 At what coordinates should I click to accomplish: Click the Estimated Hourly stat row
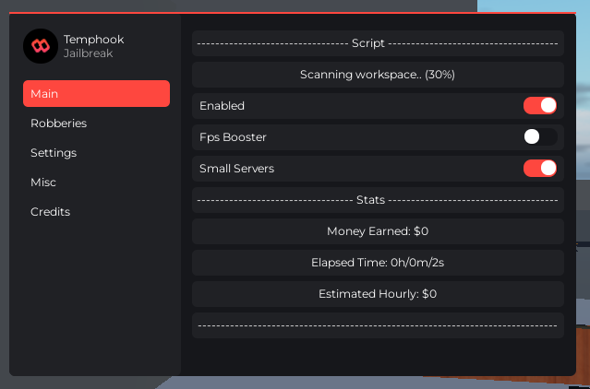377,294
